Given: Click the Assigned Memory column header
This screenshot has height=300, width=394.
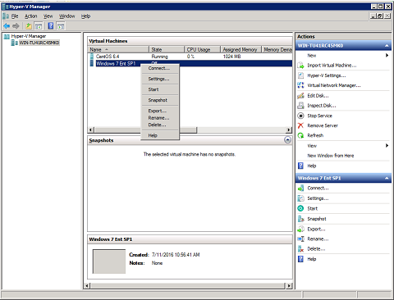Looking at the screenshot, I should (241, 49).
